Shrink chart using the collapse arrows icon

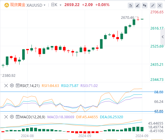pyautogui.click(x=153, y=6)
